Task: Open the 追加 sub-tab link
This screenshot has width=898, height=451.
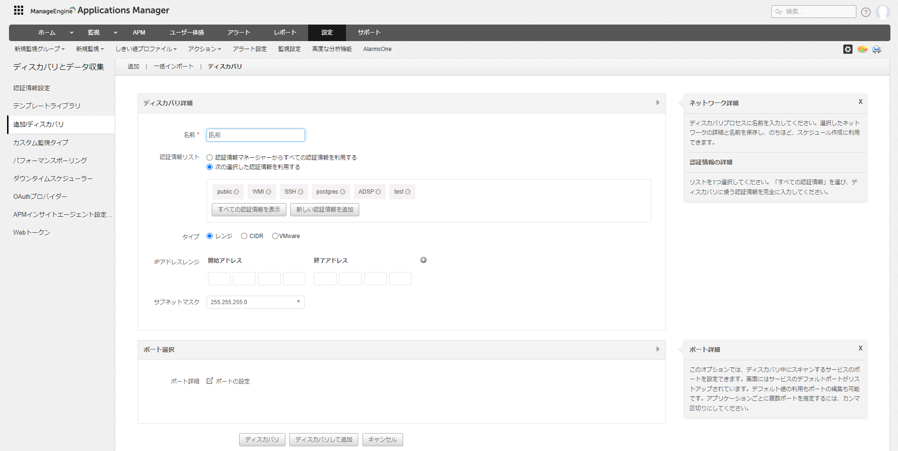Action: tap(133, 67)
